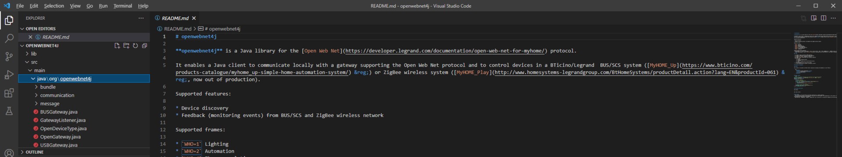
Task: Open the Search view in activity bar
Action: click(x=9, y=38)
